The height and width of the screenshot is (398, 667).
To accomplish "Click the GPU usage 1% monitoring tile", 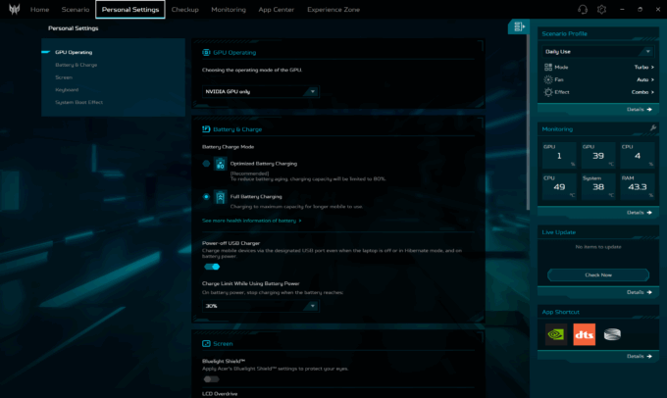I will click(559, 155).
